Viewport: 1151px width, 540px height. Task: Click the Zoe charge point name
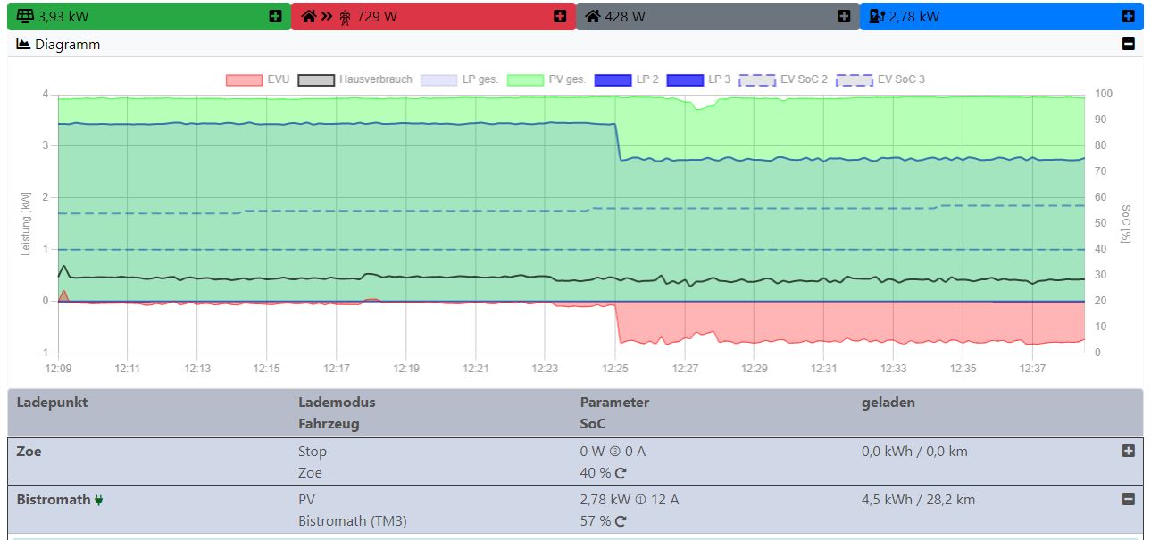[29, 452]
